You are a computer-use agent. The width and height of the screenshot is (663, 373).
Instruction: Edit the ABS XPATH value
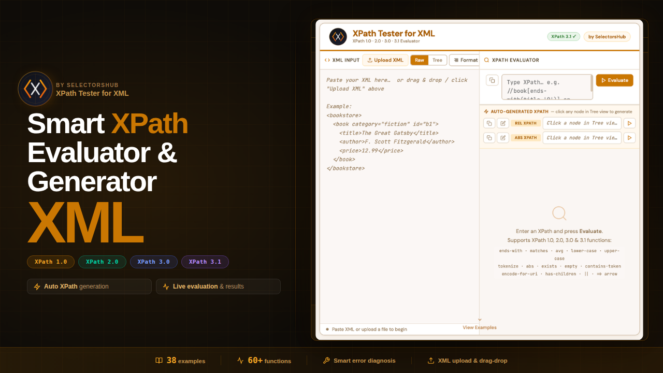(503, 138)
